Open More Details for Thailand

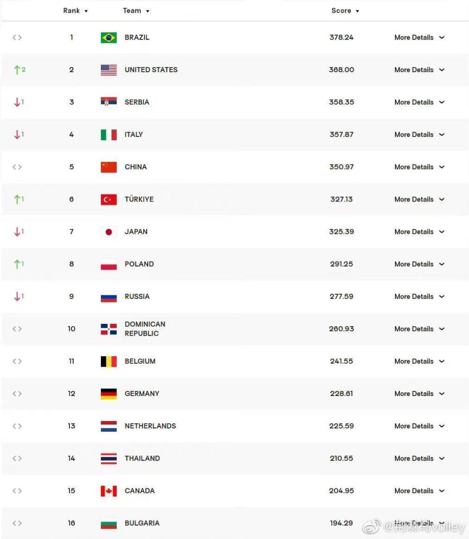(419, 458)
